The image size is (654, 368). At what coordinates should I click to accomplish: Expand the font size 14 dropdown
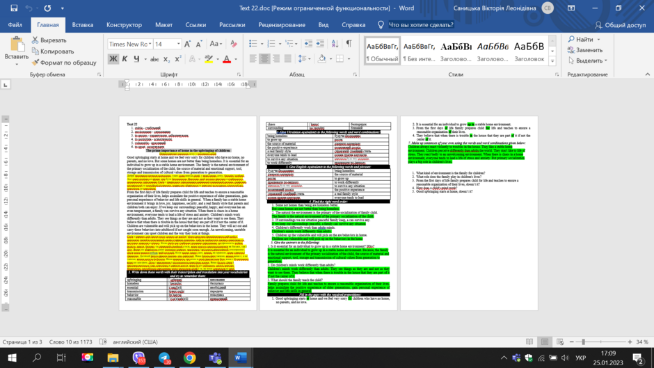(178, 44)
